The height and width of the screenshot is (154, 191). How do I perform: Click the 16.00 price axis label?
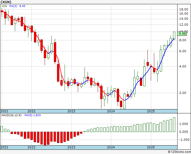[x=183, y=14]
